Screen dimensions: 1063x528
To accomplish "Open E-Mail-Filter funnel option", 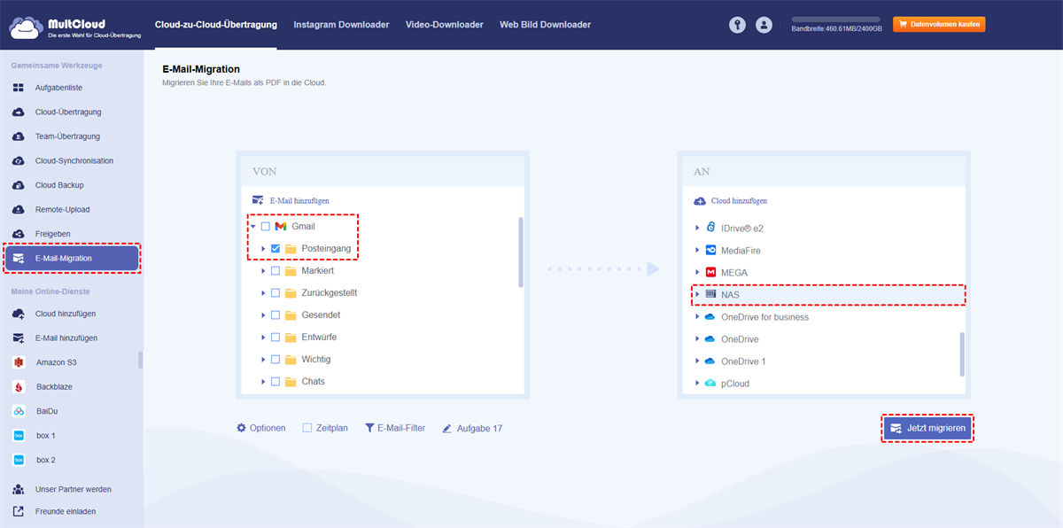I will 395,428.
